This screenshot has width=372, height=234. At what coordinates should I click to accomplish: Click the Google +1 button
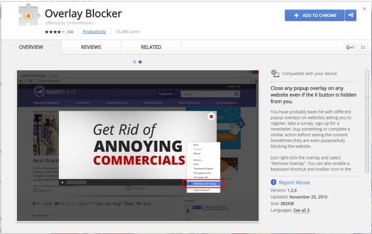[350, 47]
